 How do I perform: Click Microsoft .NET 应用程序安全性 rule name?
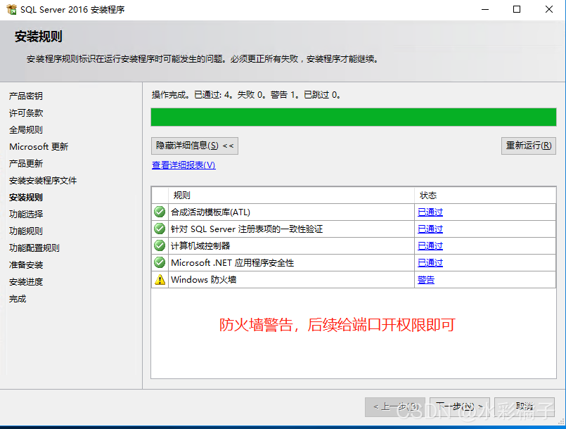click(x=233, y=263)
